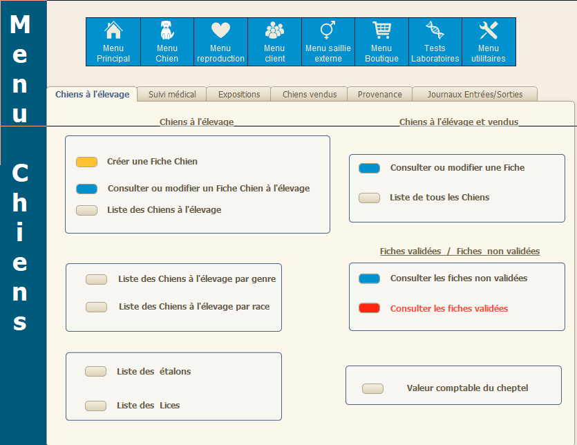The width and height of the screenshot is (577, 445).
Task: Switch to the Suivi médical tab
Action: pos(172,95)
